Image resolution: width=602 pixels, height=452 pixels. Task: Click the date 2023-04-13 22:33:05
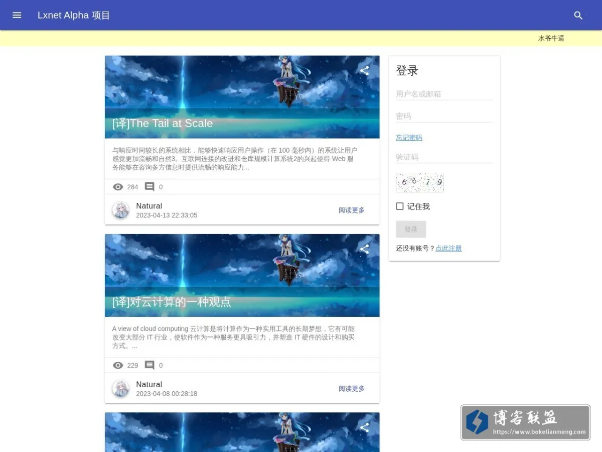click(x=167, y=215)
